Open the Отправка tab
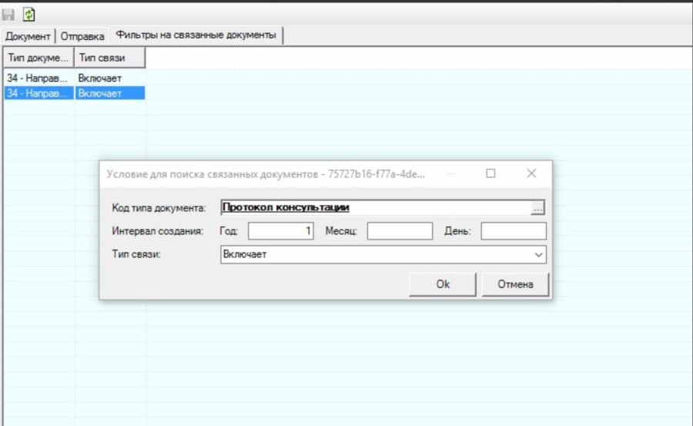Screen dimensions: 693x426 [x=82, y=36]
